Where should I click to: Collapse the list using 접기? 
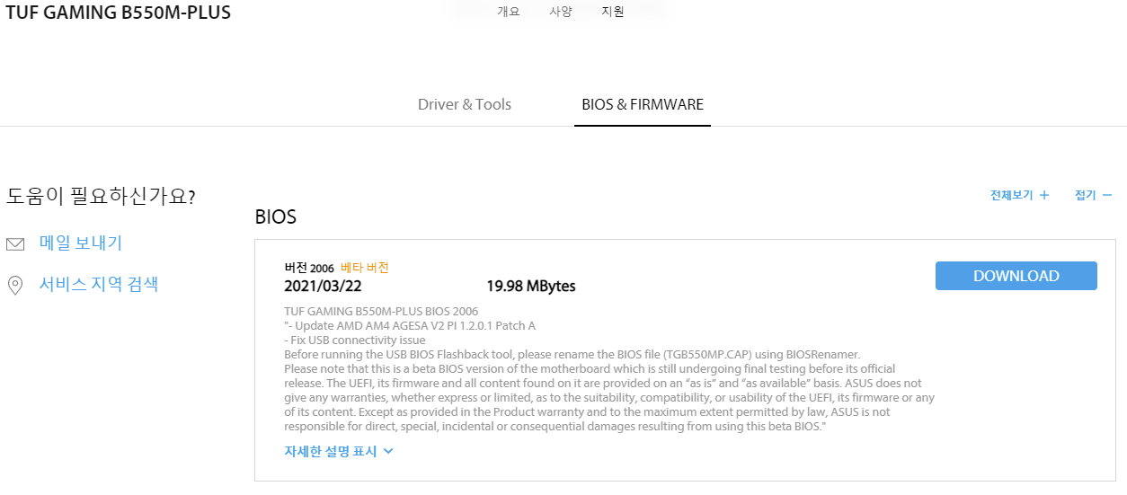[1086, 195]
